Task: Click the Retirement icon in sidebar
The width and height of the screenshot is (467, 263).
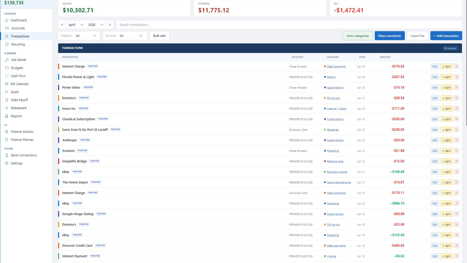Action: [x=7, y=108]
